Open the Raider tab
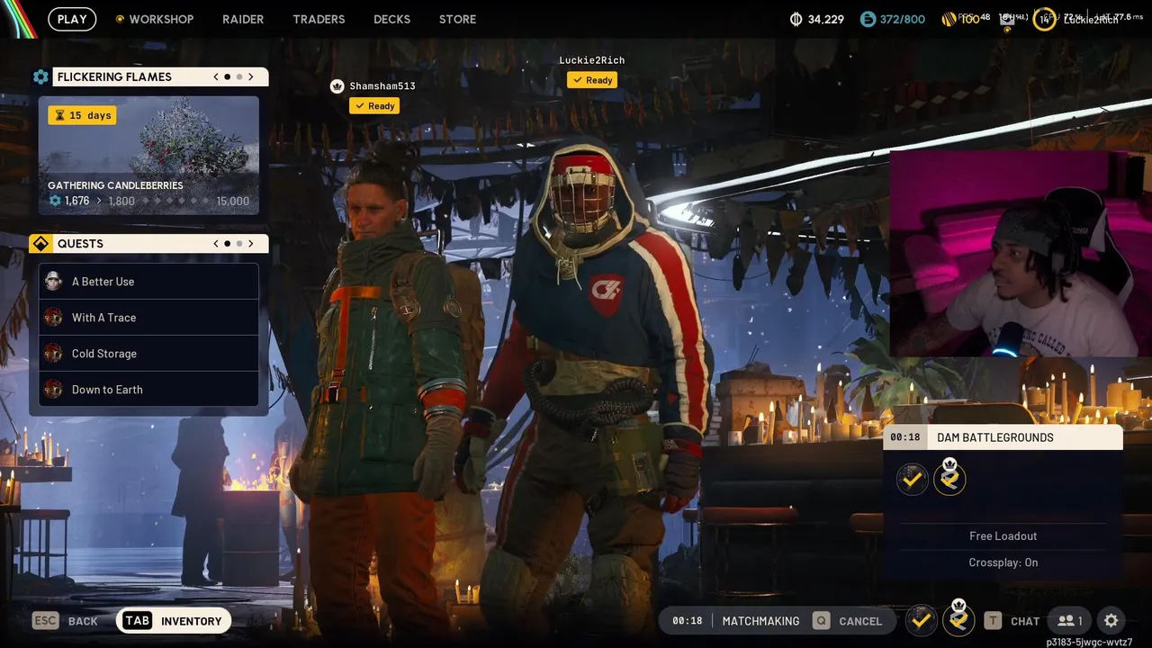Image resolution: width=1152 pixels, height=648 pixels. click(243, 19)
